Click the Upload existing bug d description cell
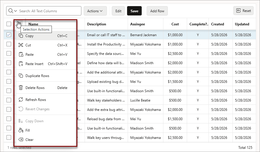The width and height of the screenshot is (260, 152). click(106, 82)
